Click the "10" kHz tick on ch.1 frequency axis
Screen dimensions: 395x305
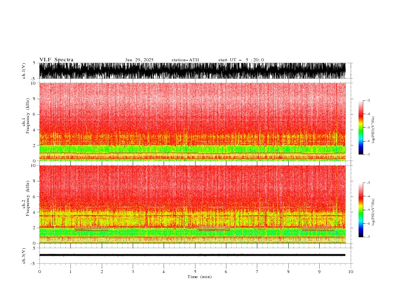33,83
